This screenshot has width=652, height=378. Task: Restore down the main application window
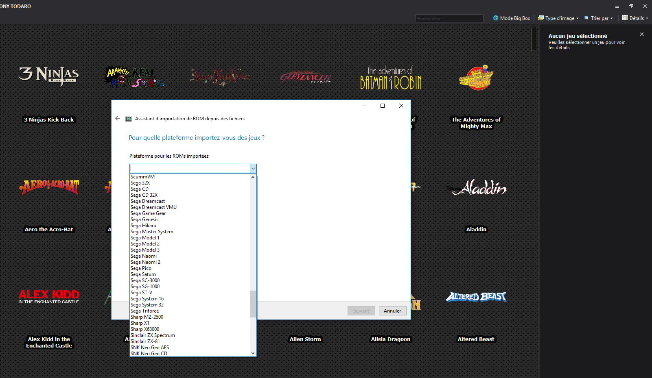(x=631, y=6)
